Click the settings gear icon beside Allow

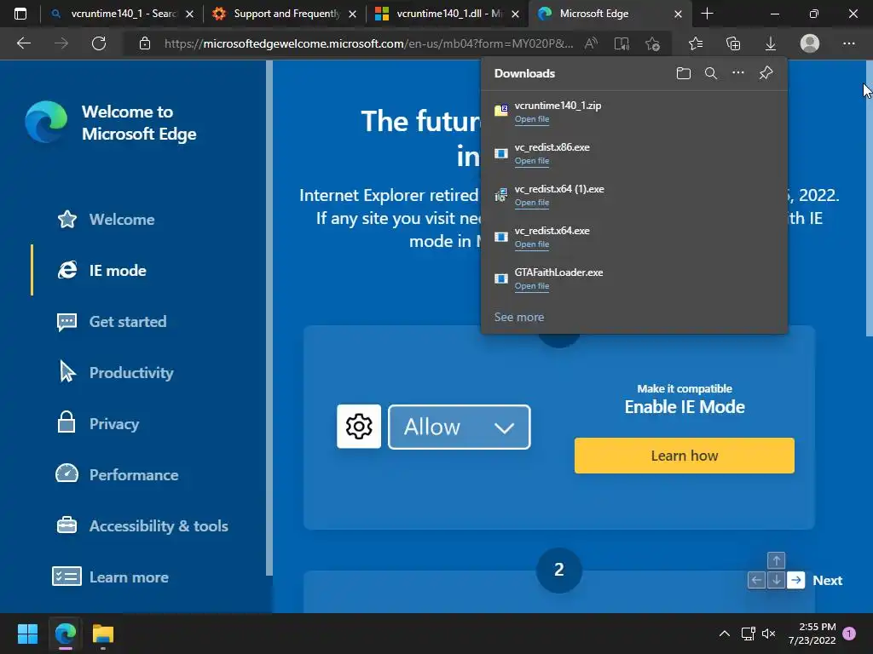point(359,427)
